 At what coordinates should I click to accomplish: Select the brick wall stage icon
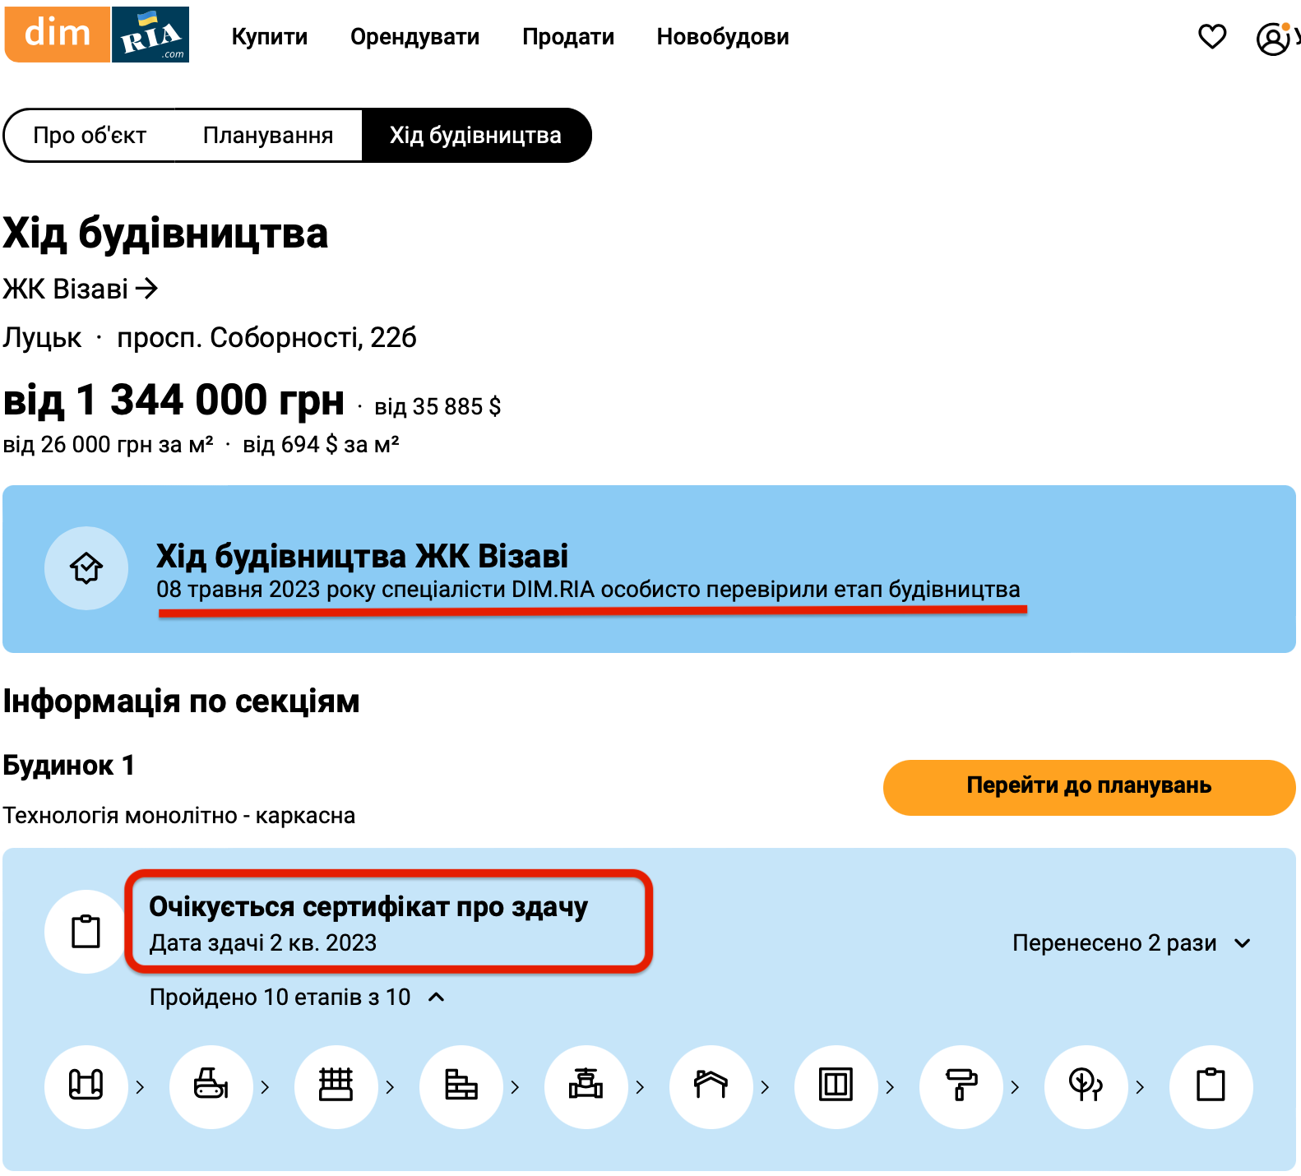[x=461, y=1086]
